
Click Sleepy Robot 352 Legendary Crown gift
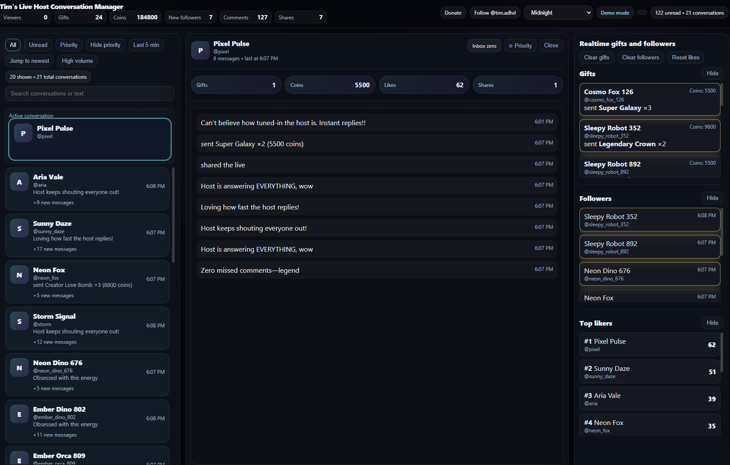650,135
